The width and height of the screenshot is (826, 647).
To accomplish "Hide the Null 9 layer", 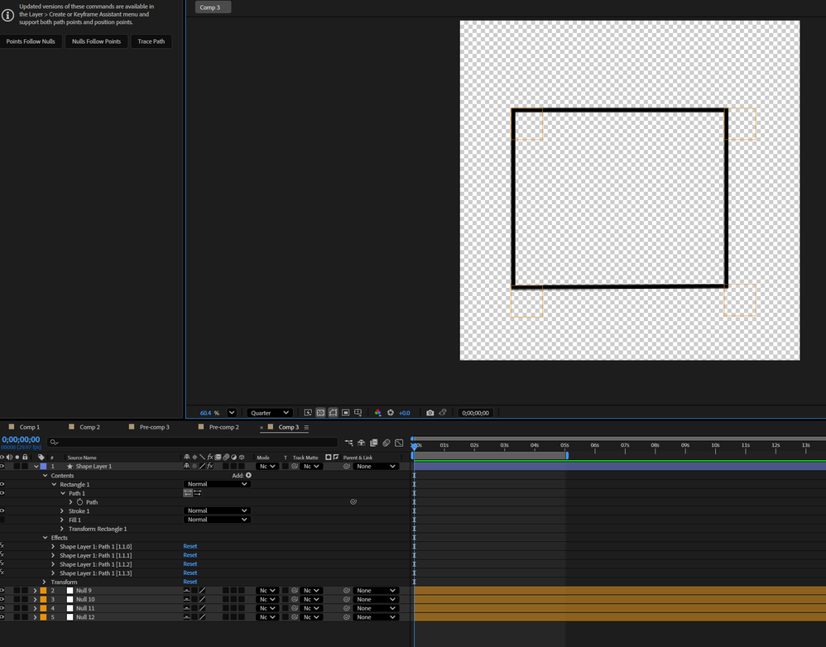I will click(x=2, y=591).
